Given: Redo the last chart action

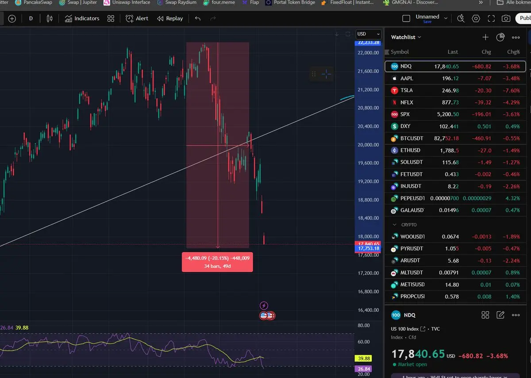Looking at the screenshot, I should pyautogui.click(x=213, y=19).
